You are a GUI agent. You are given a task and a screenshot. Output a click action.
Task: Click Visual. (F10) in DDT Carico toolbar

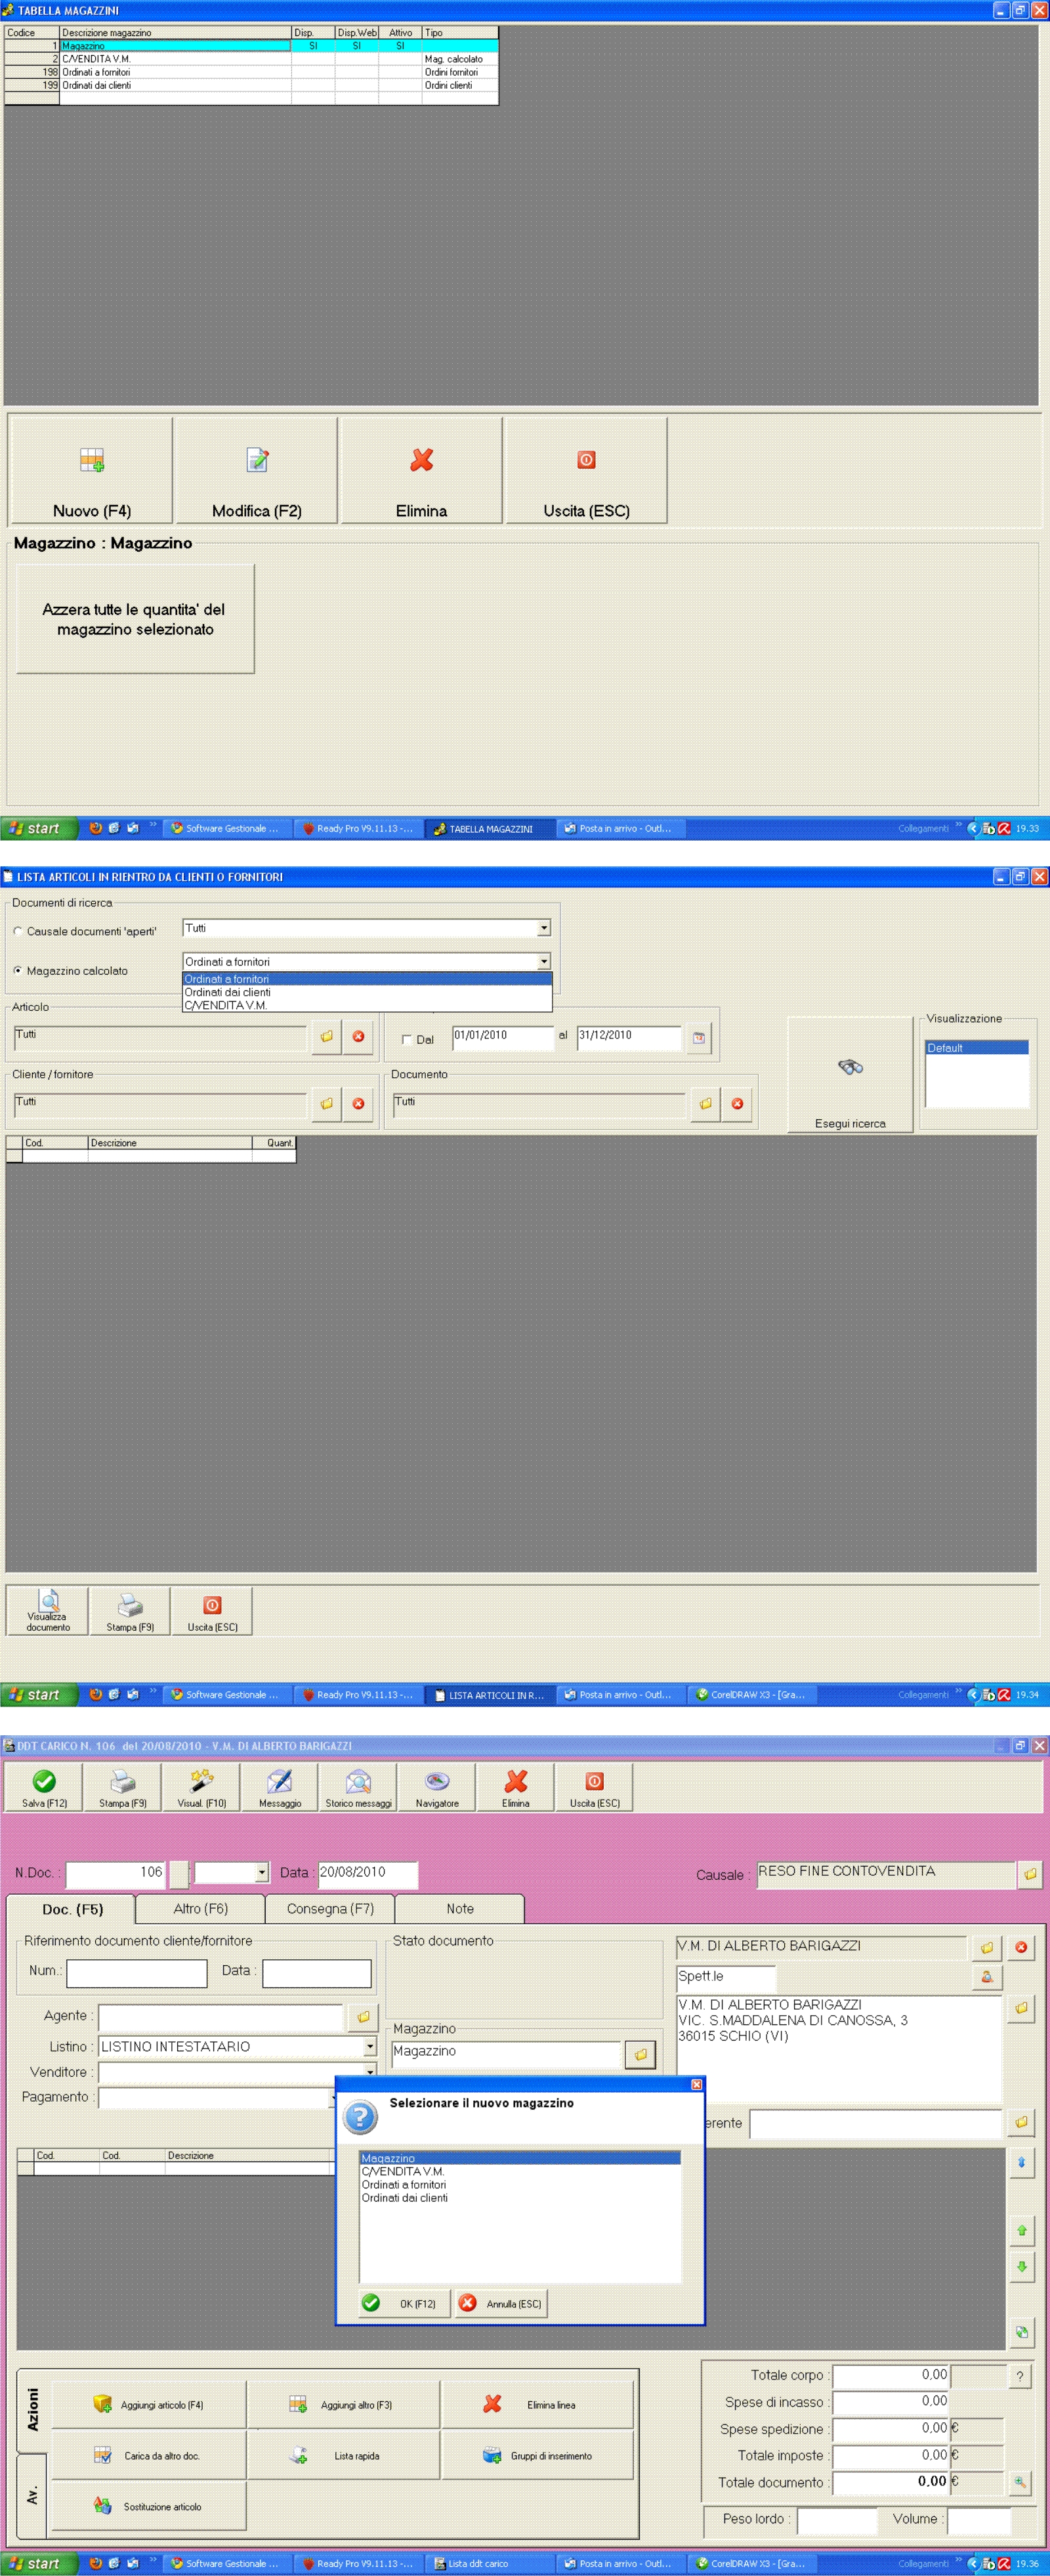[202, 1787]
